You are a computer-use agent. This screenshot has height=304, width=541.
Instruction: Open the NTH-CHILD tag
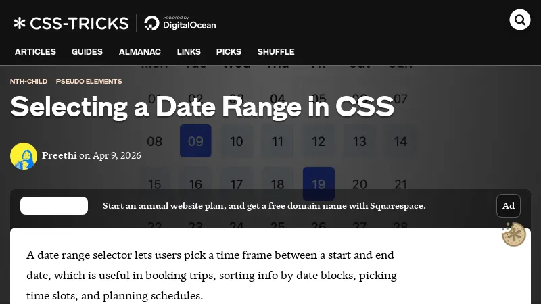28,81
